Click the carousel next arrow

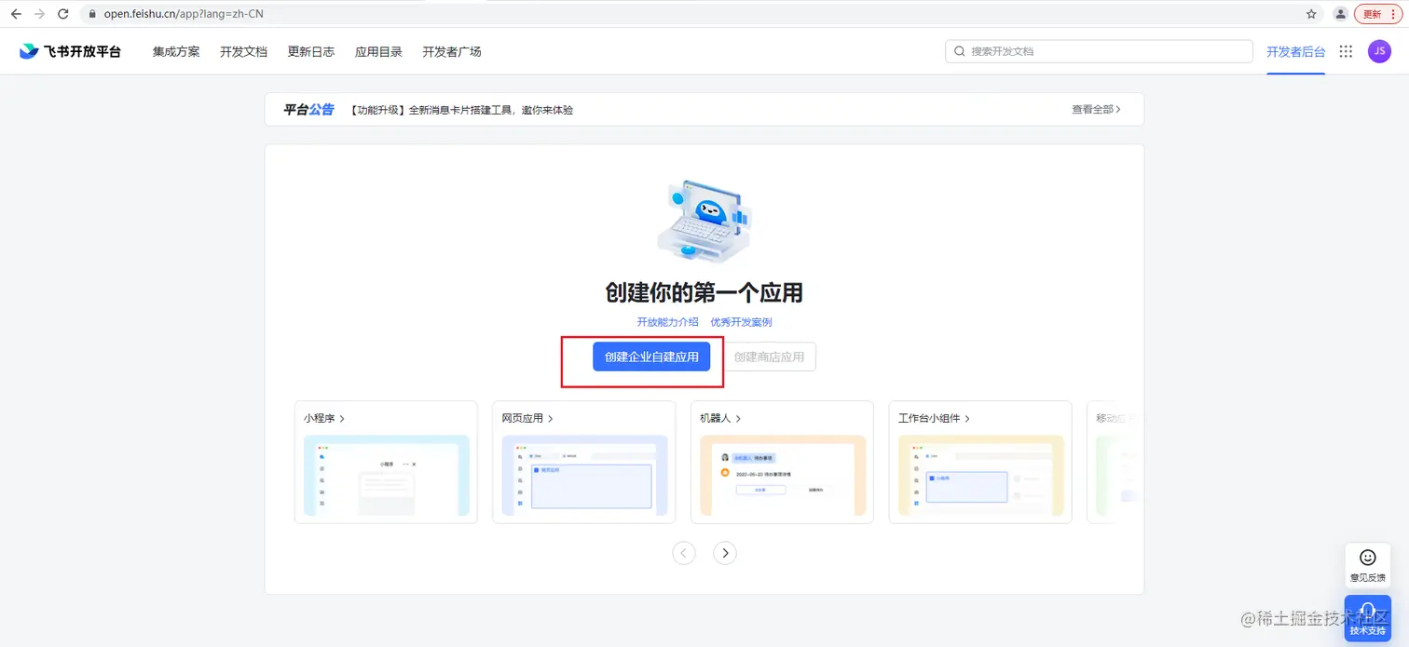[x=725, y=553]
